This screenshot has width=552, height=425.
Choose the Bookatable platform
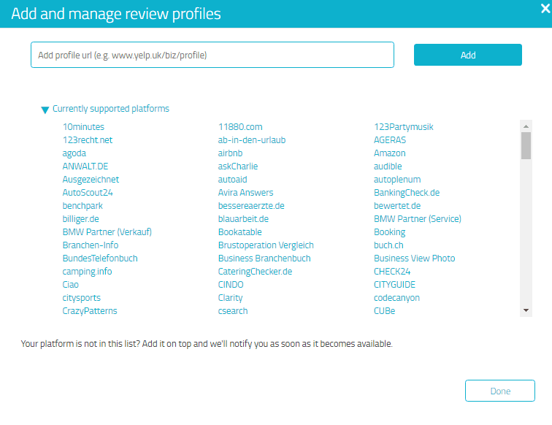click(x=240, y=232)
